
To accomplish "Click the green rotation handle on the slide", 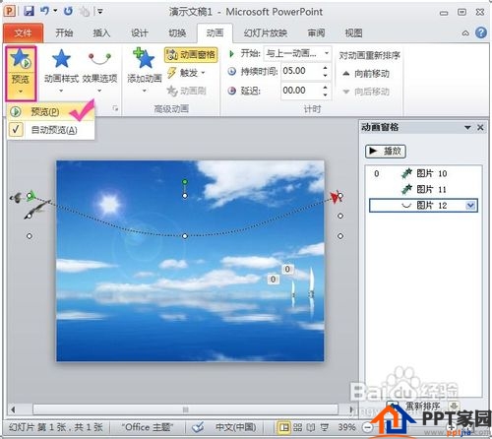I will click(x=185, y=182).
